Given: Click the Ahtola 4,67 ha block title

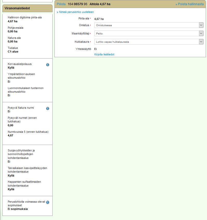Looking at the screenshot, I should click(100, 4).
